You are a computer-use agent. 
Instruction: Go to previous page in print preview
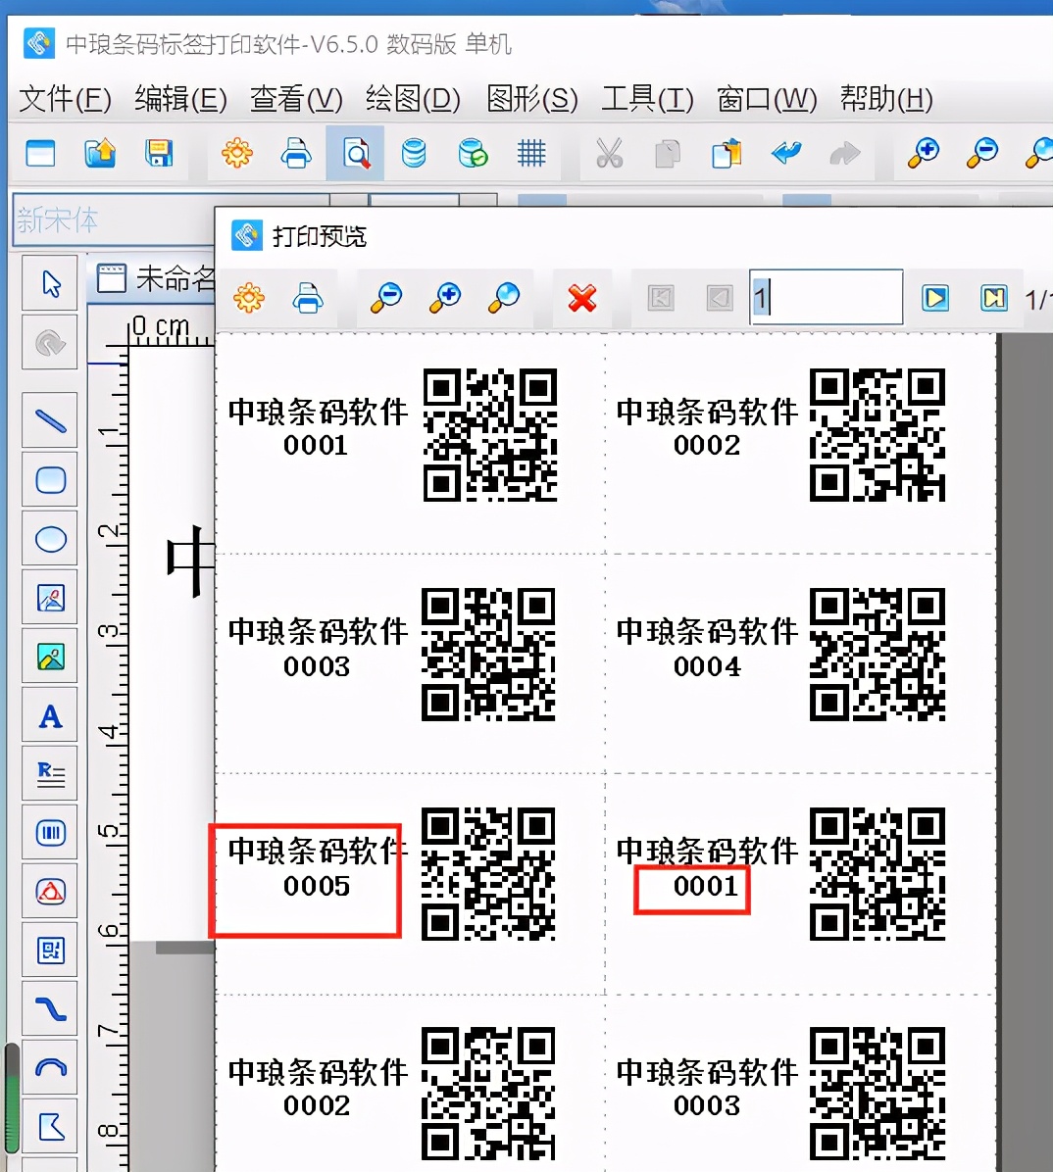point(720,298)
